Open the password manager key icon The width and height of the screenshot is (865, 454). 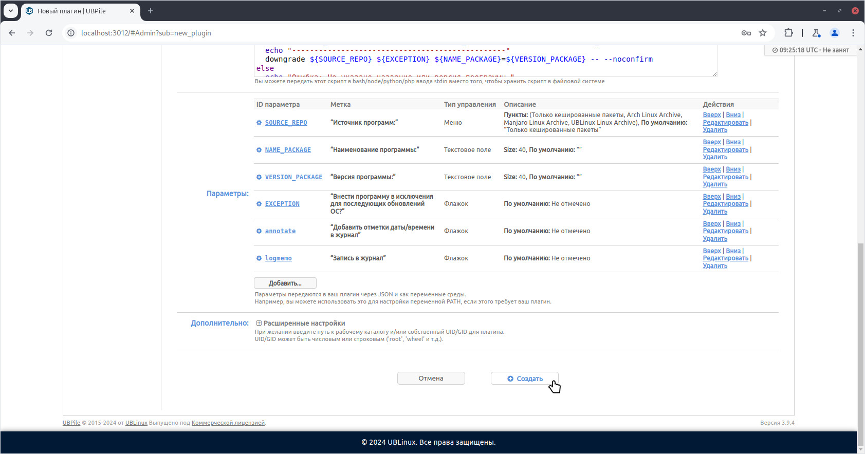tap(746, 33)
